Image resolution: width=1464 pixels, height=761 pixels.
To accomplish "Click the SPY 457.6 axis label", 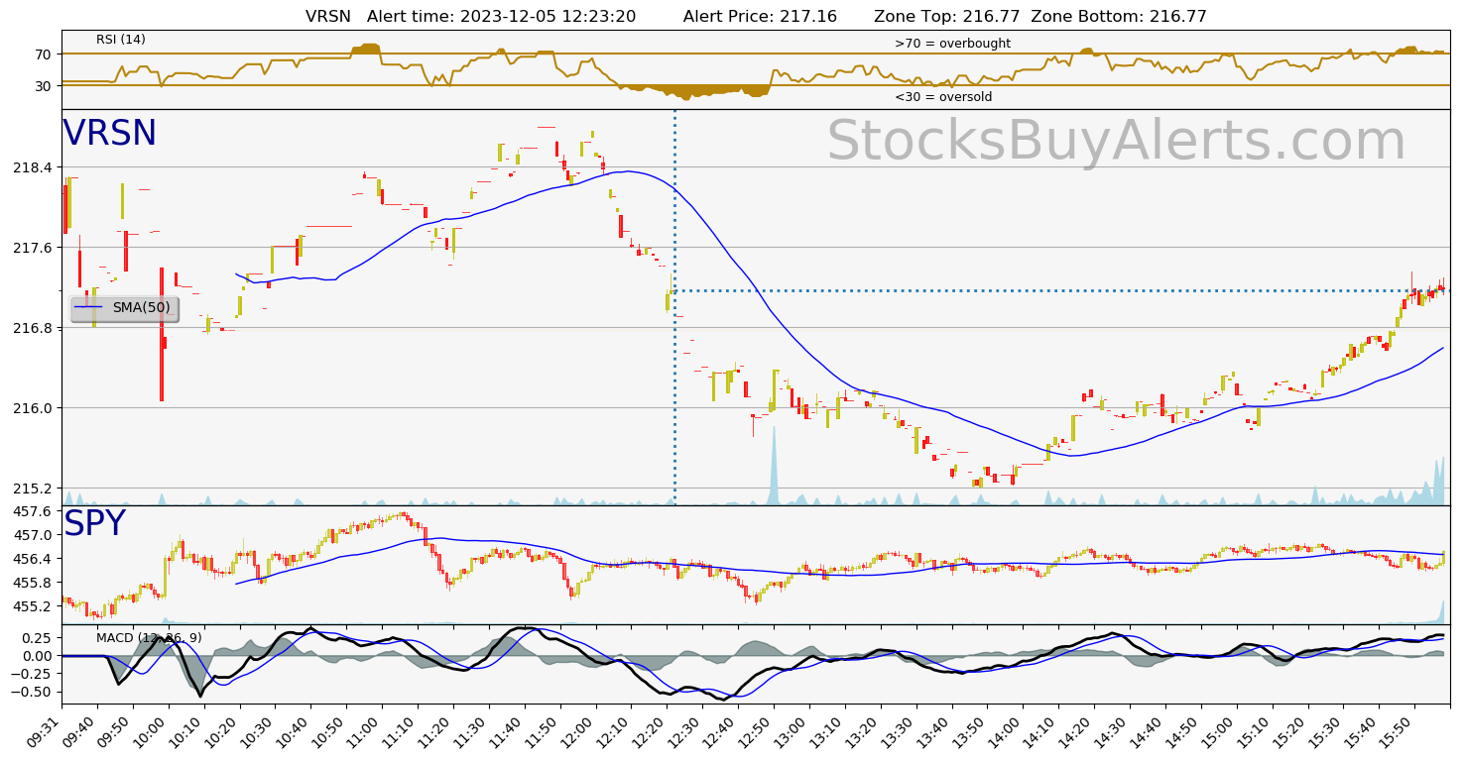I will [33, 511].
